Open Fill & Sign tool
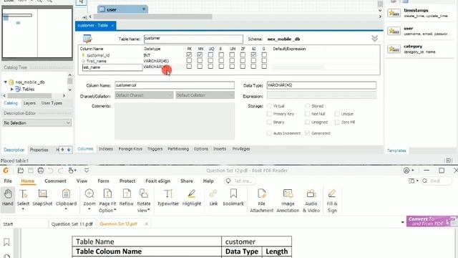Image resolution: width=458 pixels, height=258 pixels. pos(332,201)
